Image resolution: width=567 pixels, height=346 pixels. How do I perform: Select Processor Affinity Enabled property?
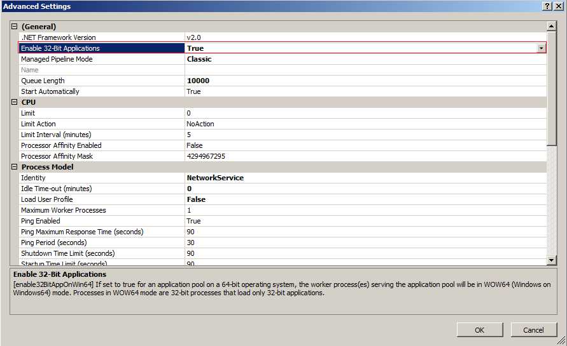(61, 146)
